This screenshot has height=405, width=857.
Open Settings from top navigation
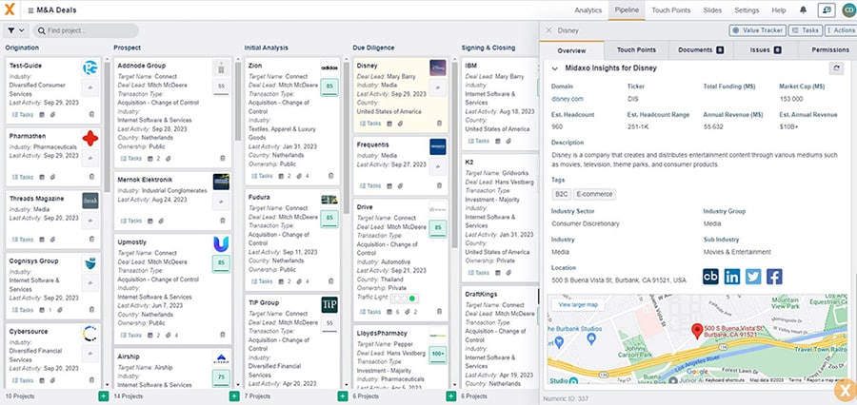[x=747, y=10]
